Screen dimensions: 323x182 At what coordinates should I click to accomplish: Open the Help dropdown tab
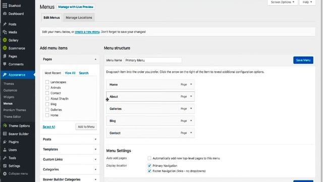[307, 2]
